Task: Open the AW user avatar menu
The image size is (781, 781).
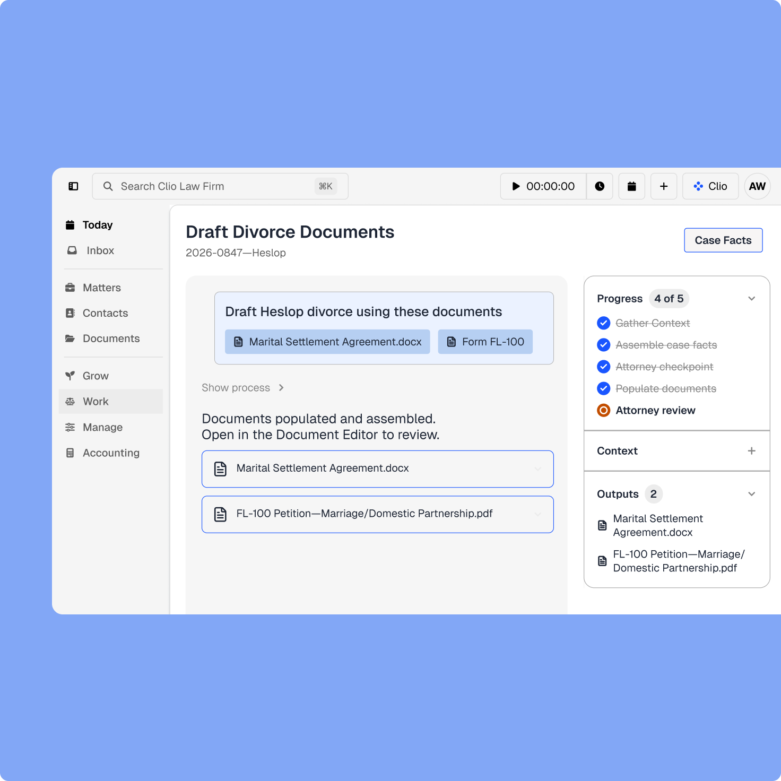Action: [x=757, y=186]
